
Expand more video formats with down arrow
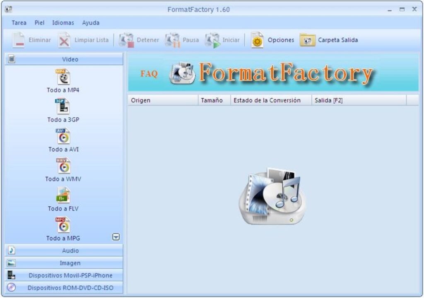pyautogui.click(x=116, y=237)
